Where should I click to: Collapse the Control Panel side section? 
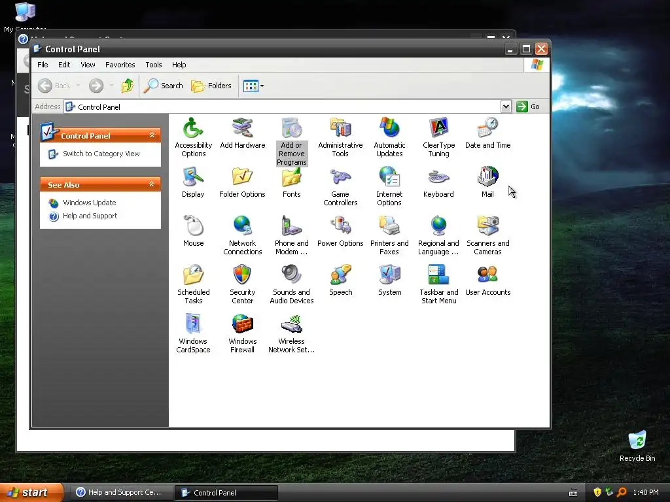click(x=152, y=135)
